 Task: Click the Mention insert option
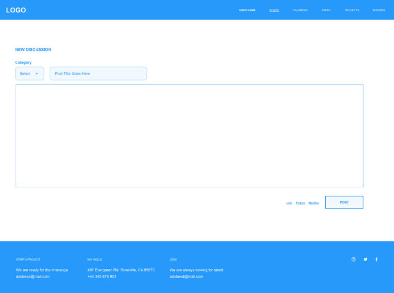pyautogui.click(x=314, y=203)
